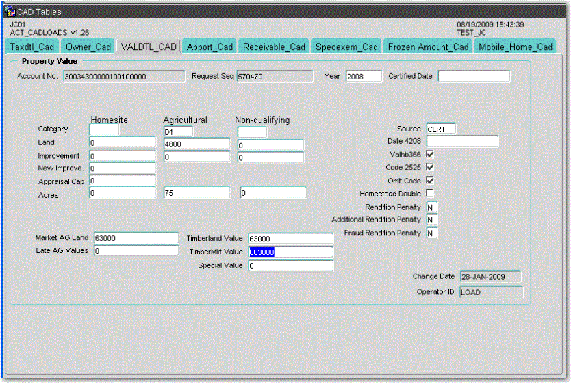
Task: Disable the Omit Code checkbox
Action: [430, 181]
